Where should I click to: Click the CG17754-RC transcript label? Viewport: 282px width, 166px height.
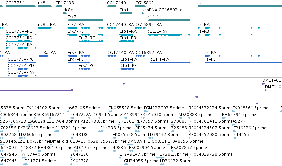(19, 31)
